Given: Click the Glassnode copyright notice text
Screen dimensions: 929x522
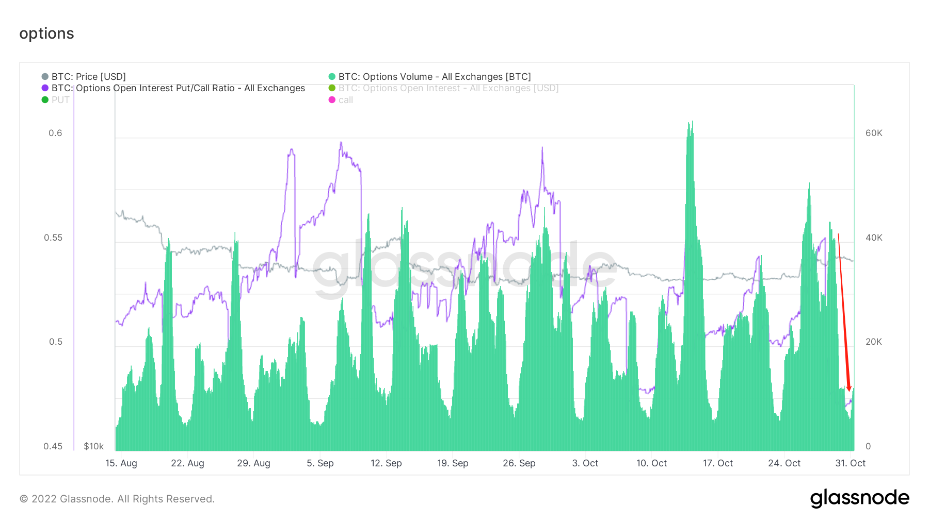Looking at the screenshot, I should (x=117, y=499).
